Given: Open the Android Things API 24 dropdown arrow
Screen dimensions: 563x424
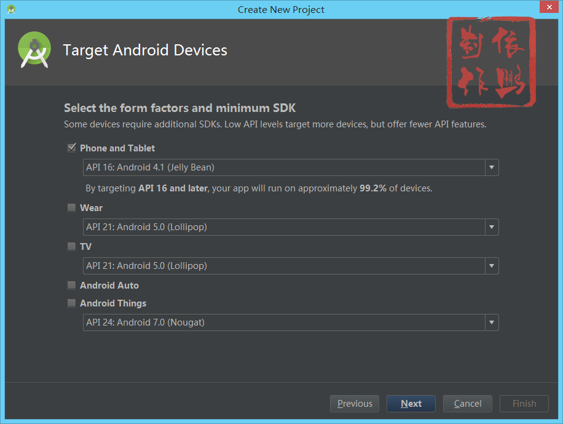Looking at the screenshot, I should pos(492,322).
